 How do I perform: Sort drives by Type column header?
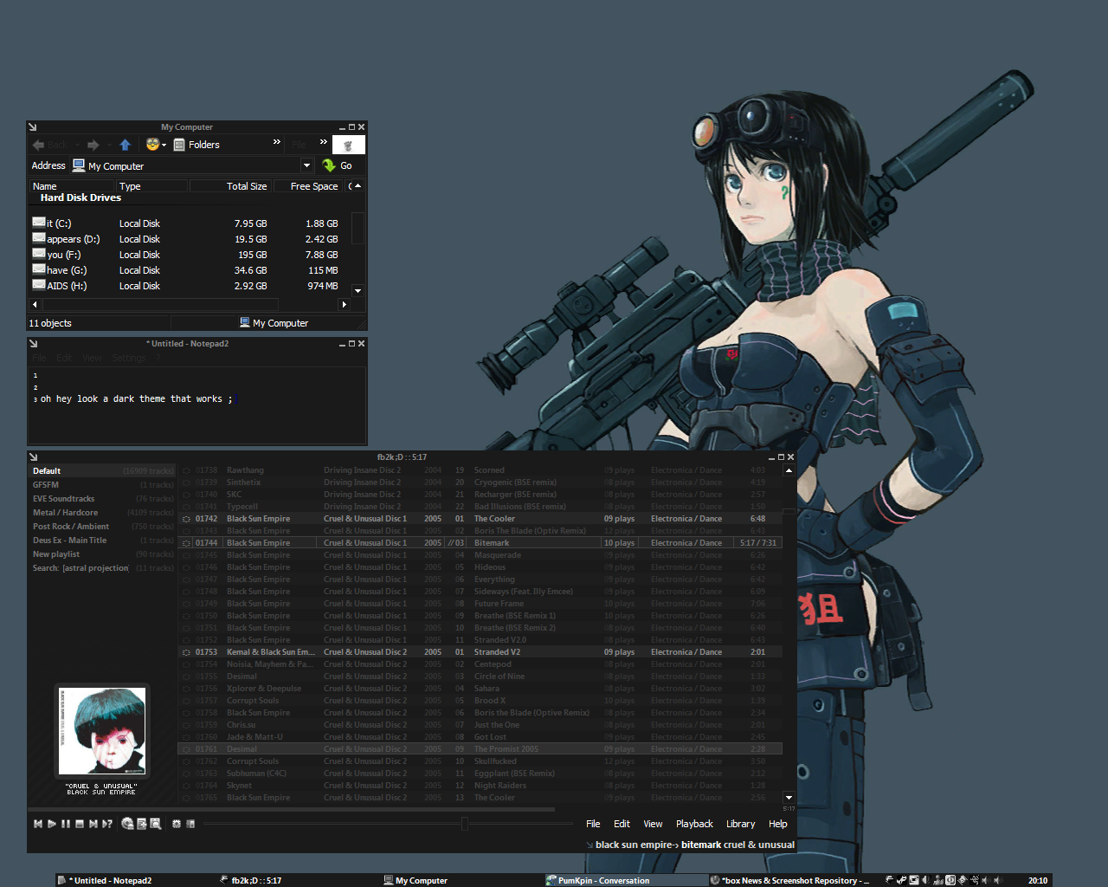pyautogui.click(x=151, y=186)
